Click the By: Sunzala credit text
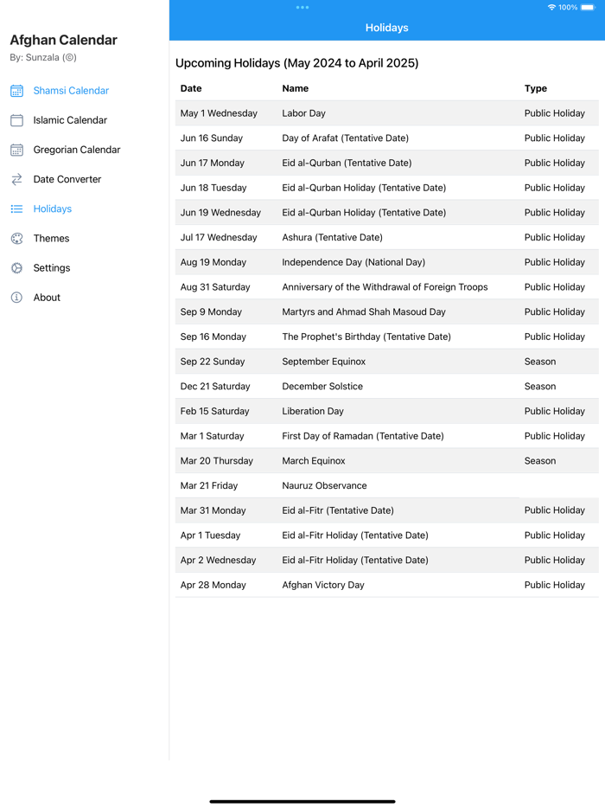Image resolution: width=605 pixels, height=808 pixels. click(43, 57)
